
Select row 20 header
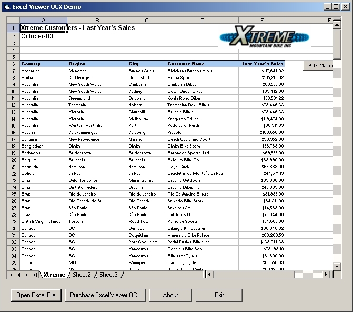[14, 160]
